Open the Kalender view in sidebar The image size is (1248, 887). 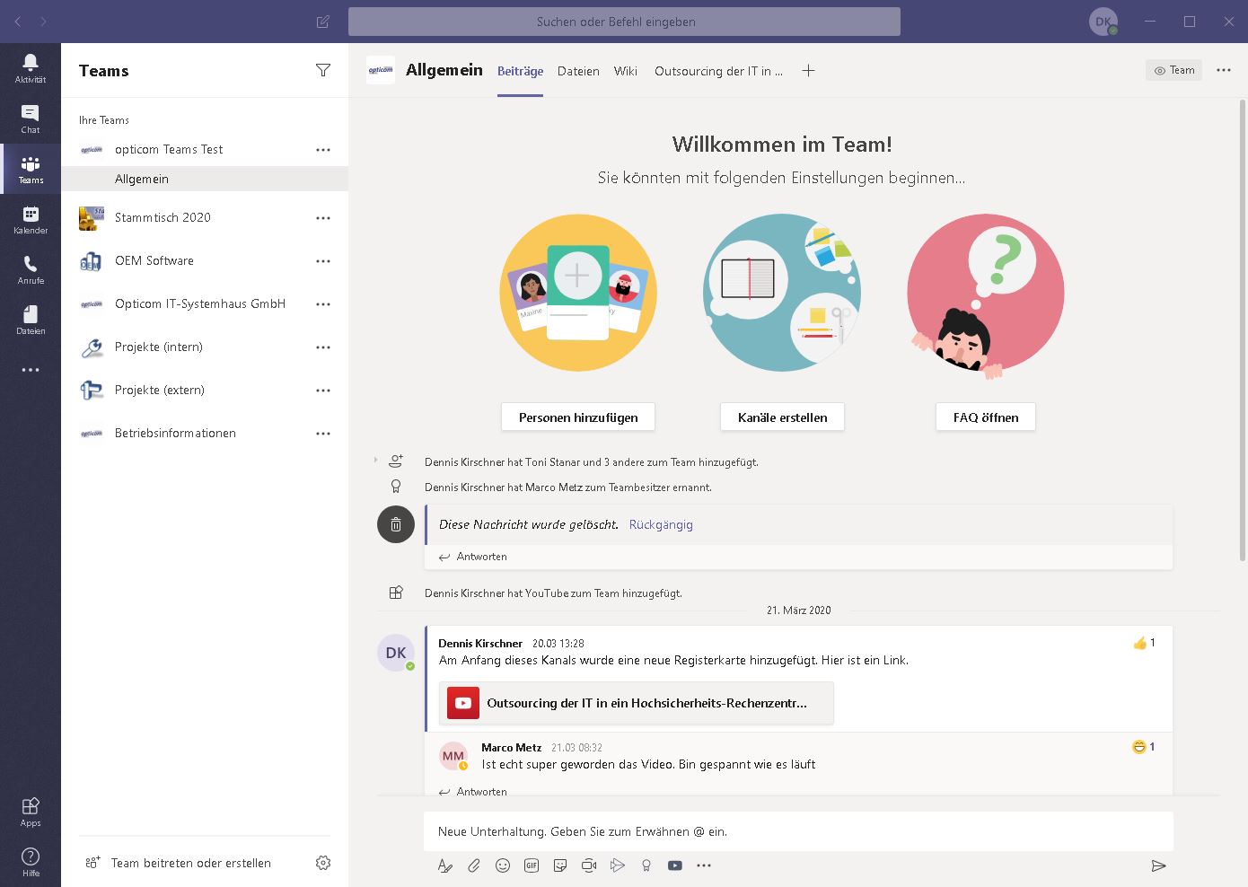[31, 219]
